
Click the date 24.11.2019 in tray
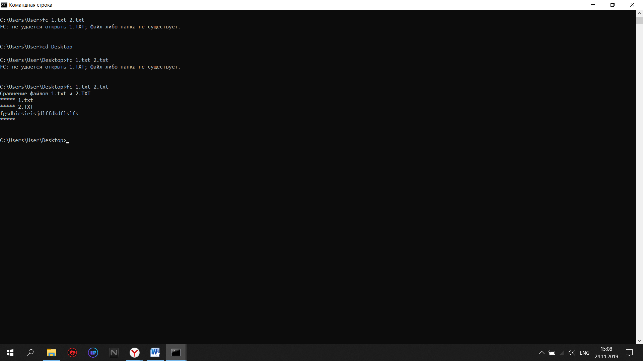click(606, 357)
